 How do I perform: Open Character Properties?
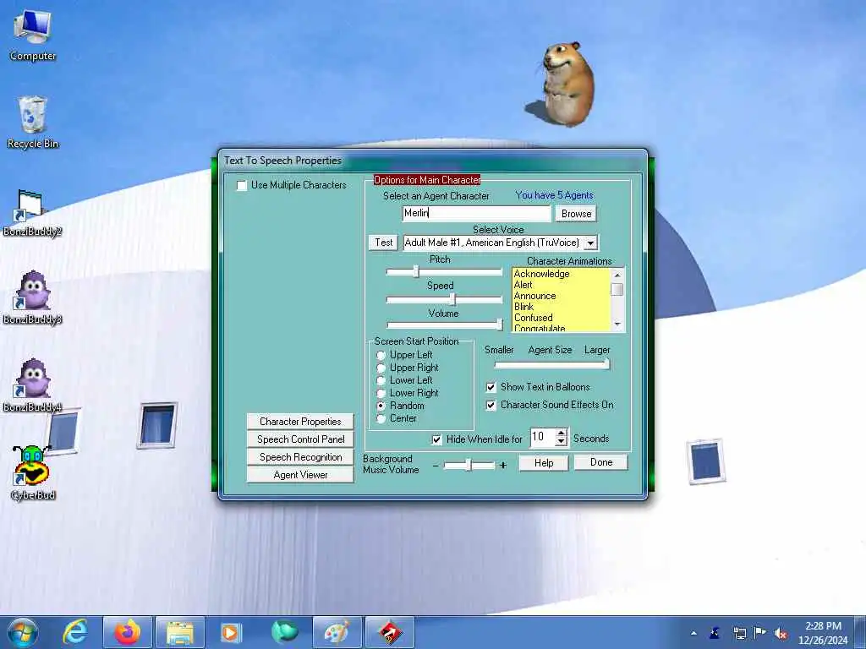(x=300, y=422)
